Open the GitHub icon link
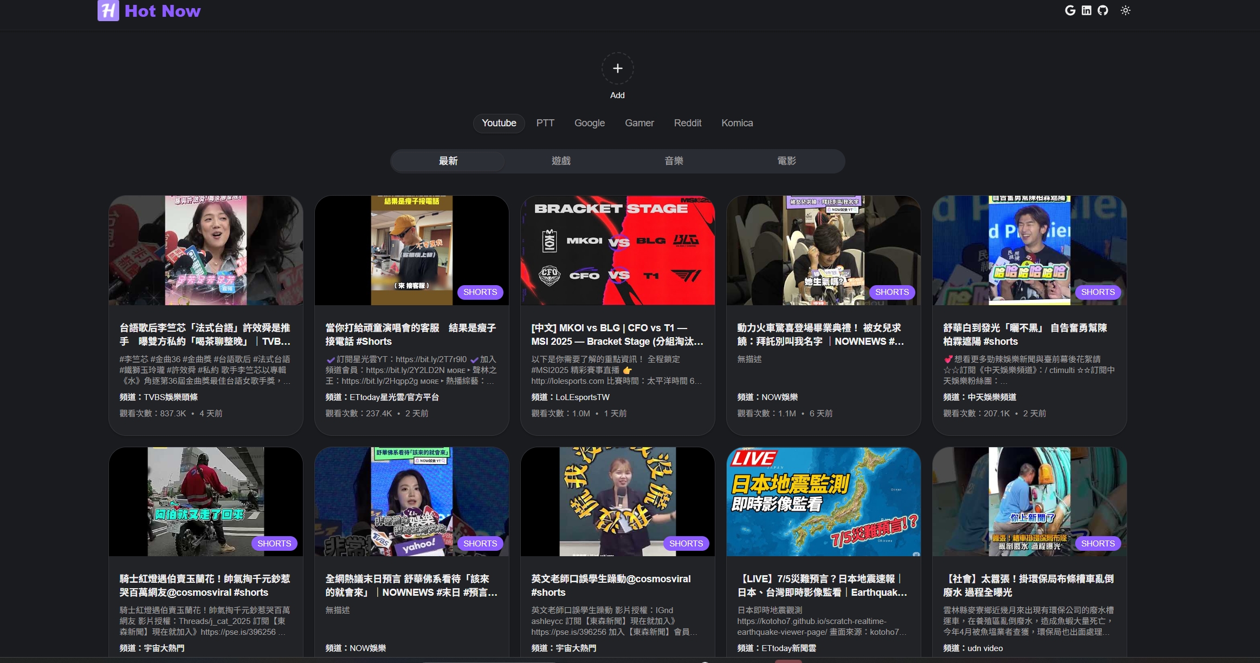Screen dimensions: 1260x663 (1102, 10)
